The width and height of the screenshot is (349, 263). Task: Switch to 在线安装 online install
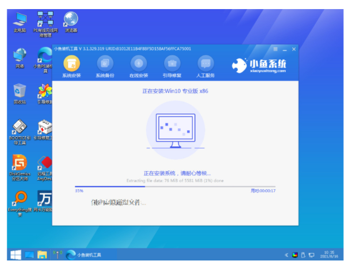pos(138,64)
